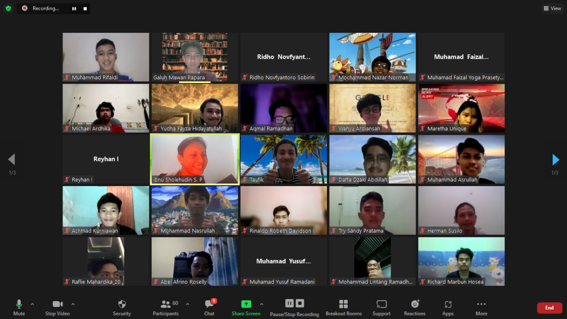
Task: Expand audio options arrow next to Mute
Action: pyautogui.click(x=32, y=304)
